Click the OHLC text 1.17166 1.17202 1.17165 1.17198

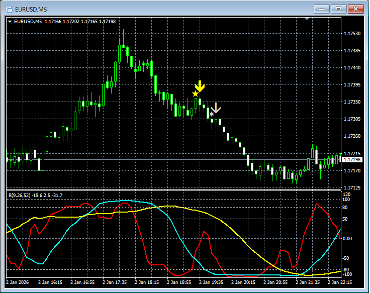click(x=80, y=22)
